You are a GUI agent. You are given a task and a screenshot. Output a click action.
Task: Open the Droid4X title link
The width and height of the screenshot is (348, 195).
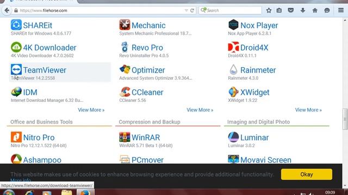pyautogui.click(x=254, y=48)
